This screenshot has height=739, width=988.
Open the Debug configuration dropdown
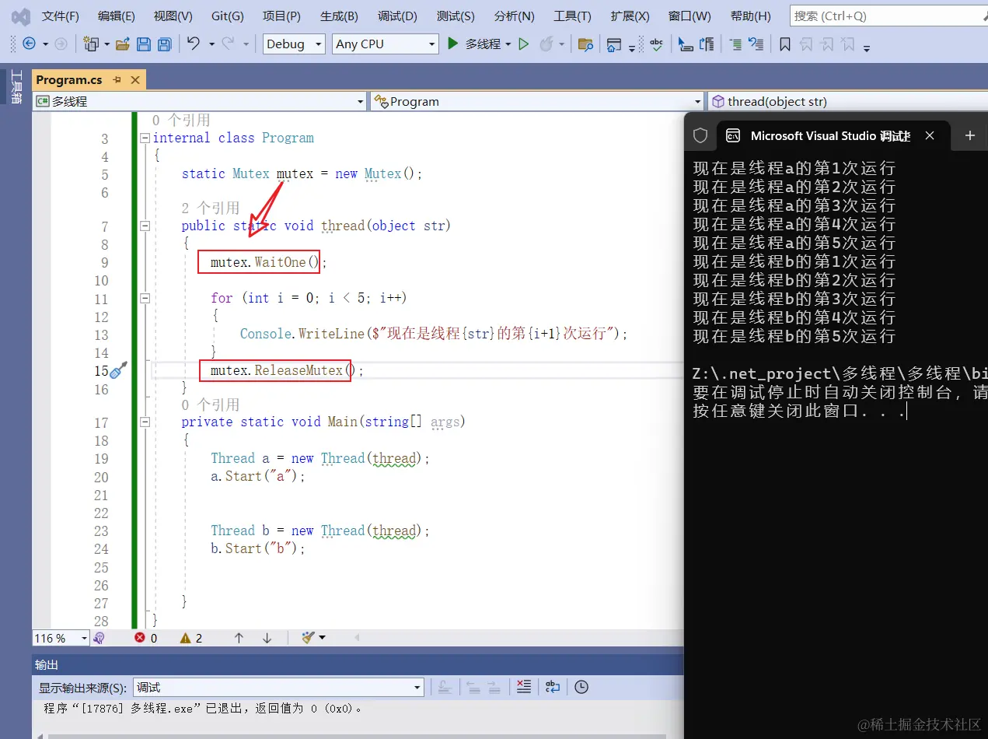point(294,44)
